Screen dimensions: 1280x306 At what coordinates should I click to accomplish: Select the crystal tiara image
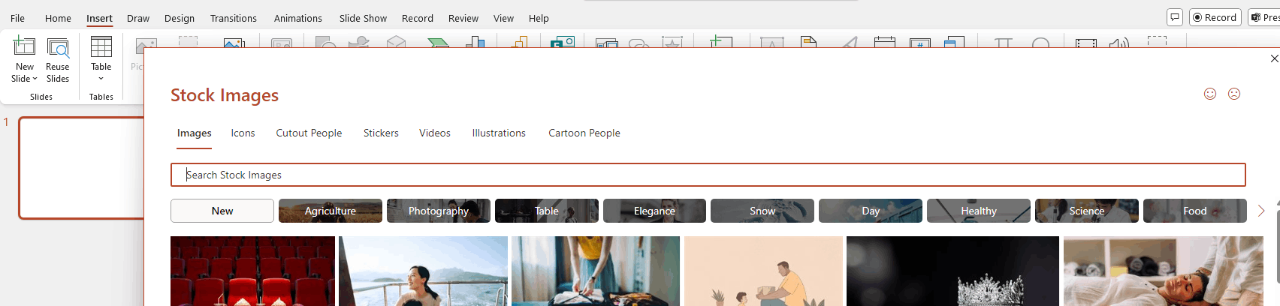(x=952, y=271)
